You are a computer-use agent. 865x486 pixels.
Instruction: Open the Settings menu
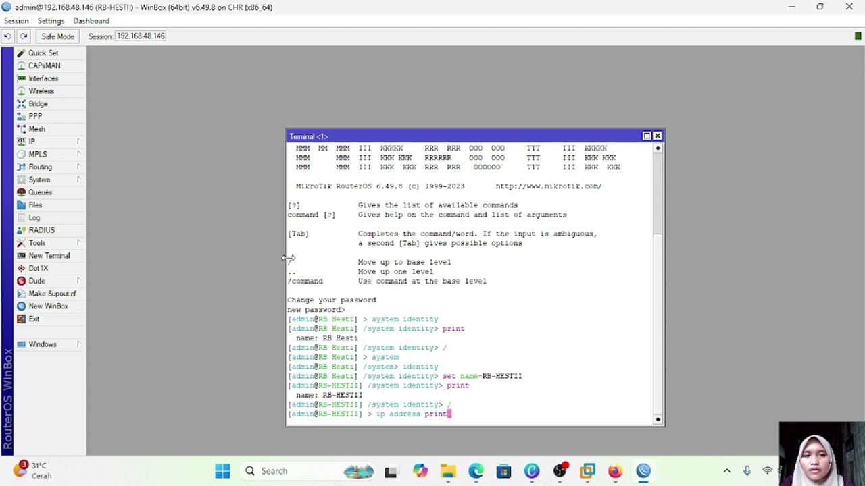(51, 21)
